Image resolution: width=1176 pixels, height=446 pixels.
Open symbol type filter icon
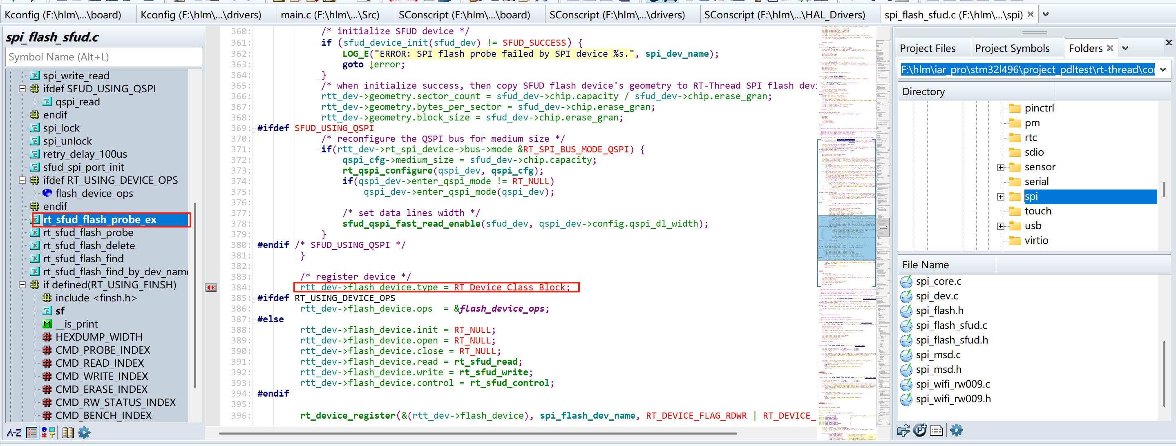click(x=48, y=432)
